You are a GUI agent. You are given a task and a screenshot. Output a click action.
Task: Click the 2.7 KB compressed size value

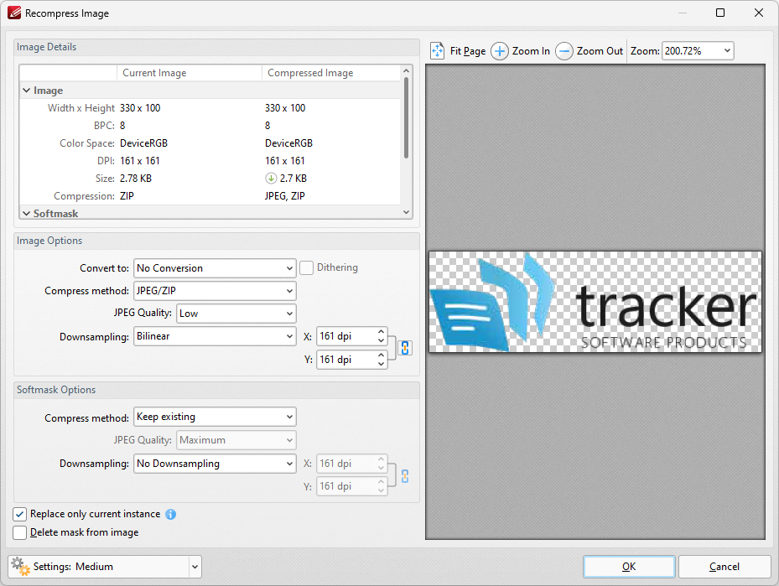point(293,179)
